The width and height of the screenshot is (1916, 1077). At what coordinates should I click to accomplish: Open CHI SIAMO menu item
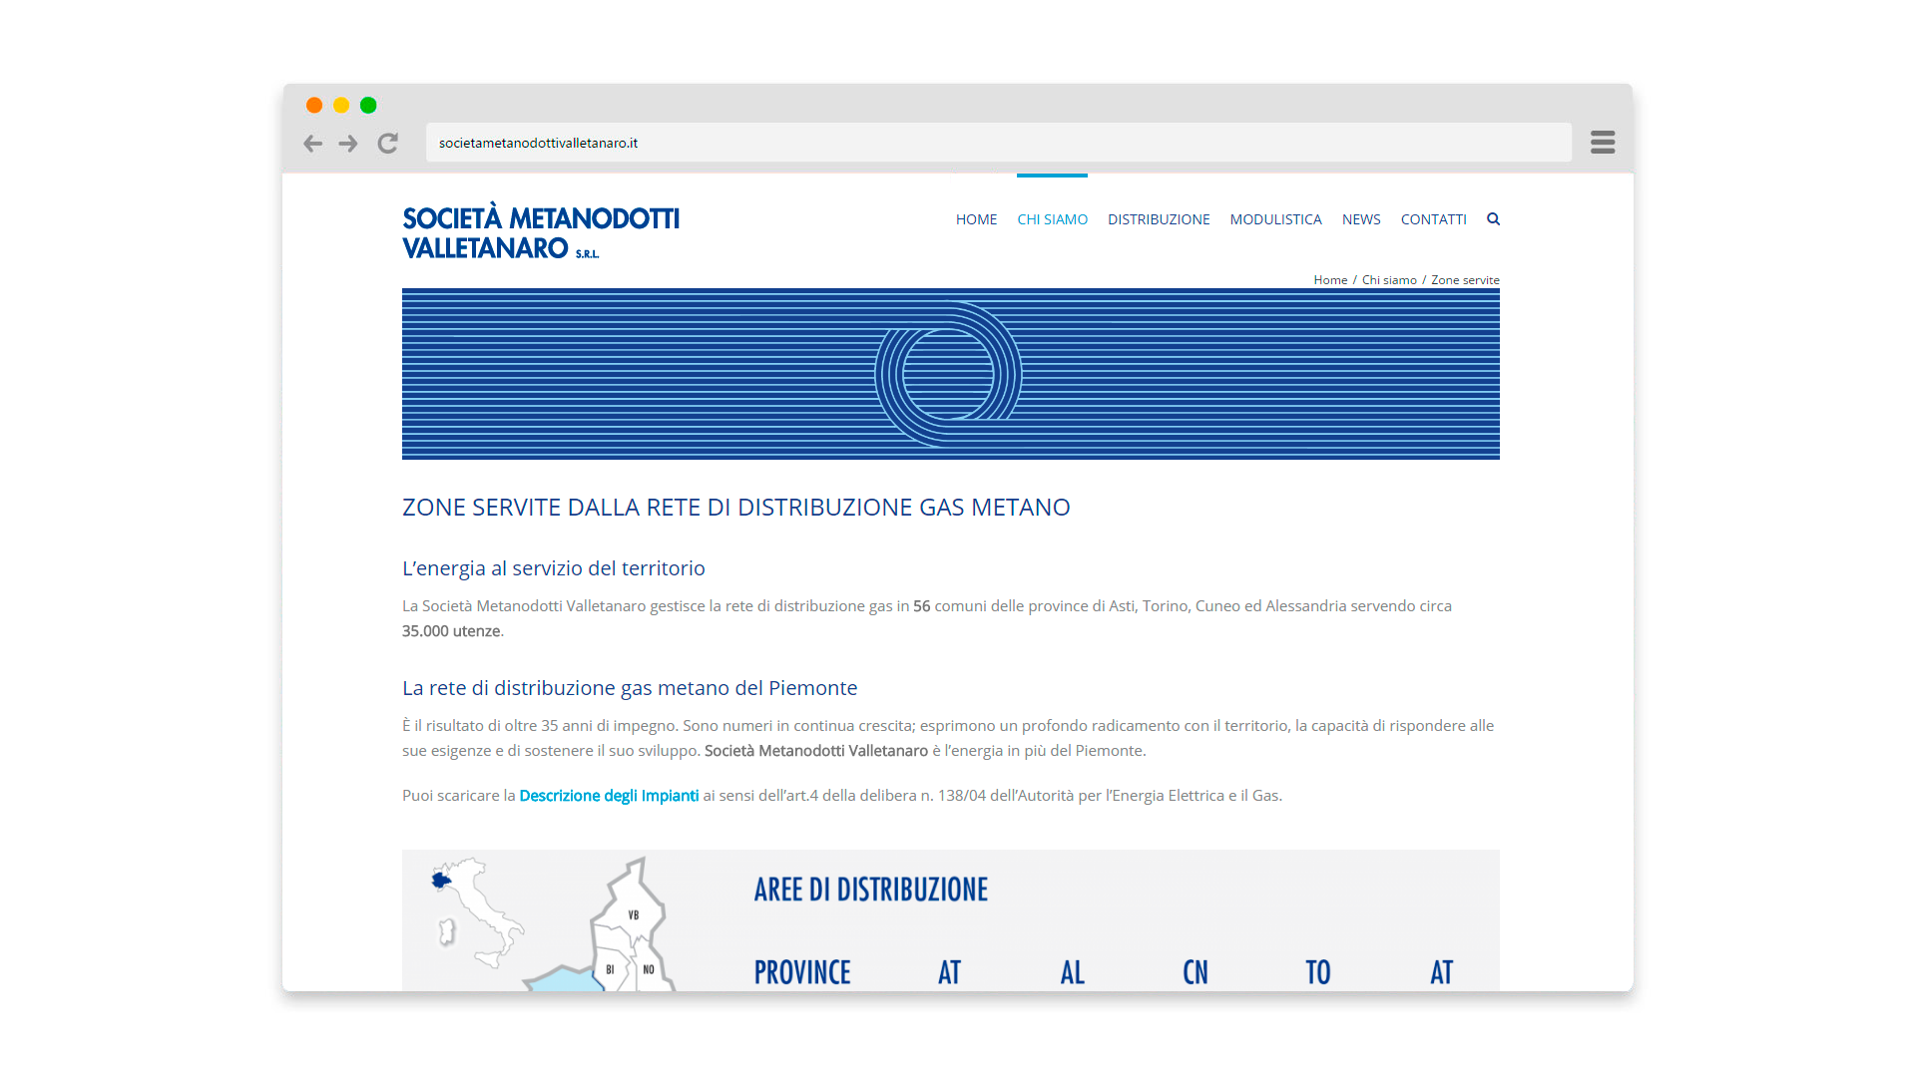(1052, 219)
